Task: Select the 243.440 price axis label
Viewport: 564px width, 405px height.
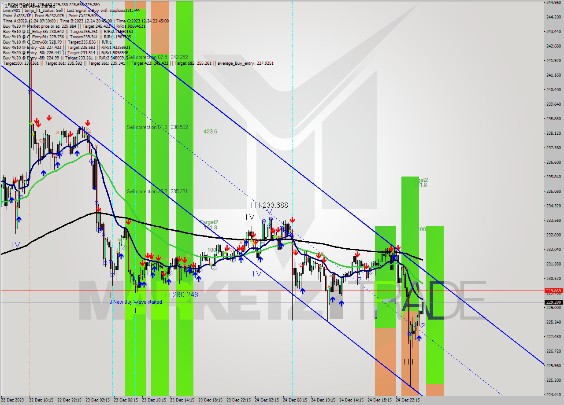Action: pos(553,32)
